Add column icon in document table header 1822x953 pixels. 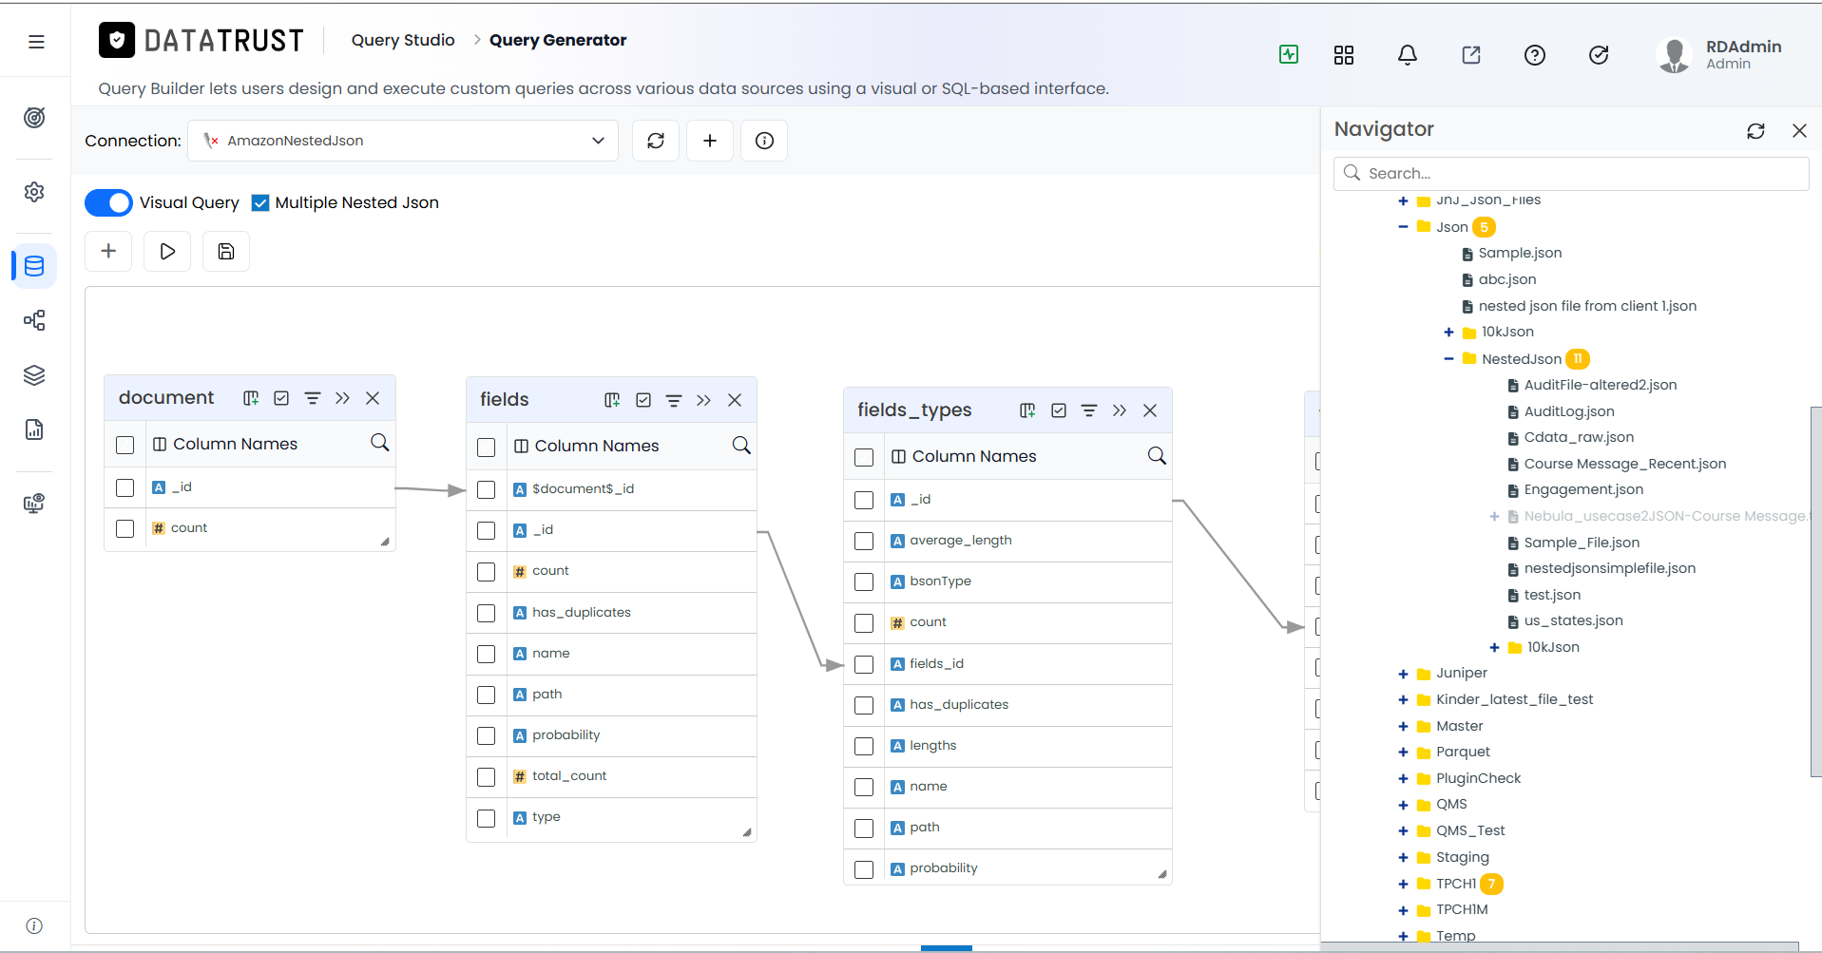click(251, 398)
